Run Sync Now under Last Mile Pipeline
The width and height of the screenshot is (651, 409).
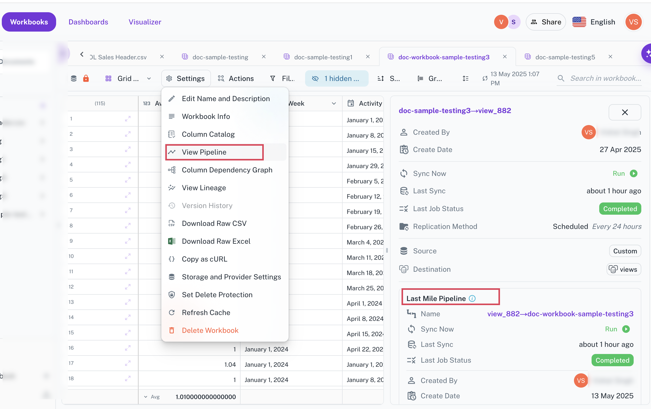point(617,329)
